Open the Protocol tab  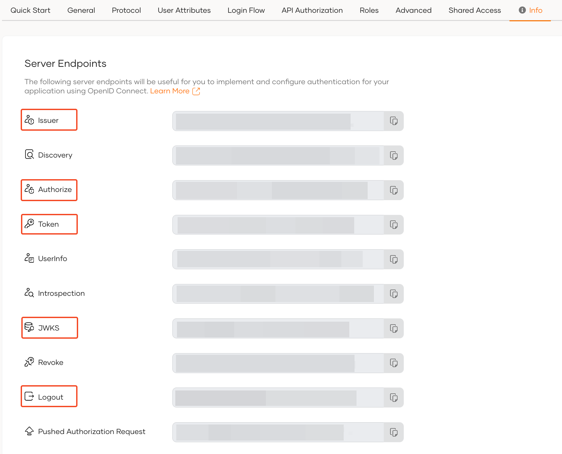(126, 10)
